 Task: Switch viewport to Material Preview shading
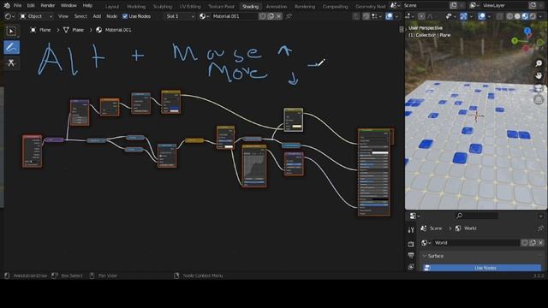pyautogui.click(x=525, y=16)
